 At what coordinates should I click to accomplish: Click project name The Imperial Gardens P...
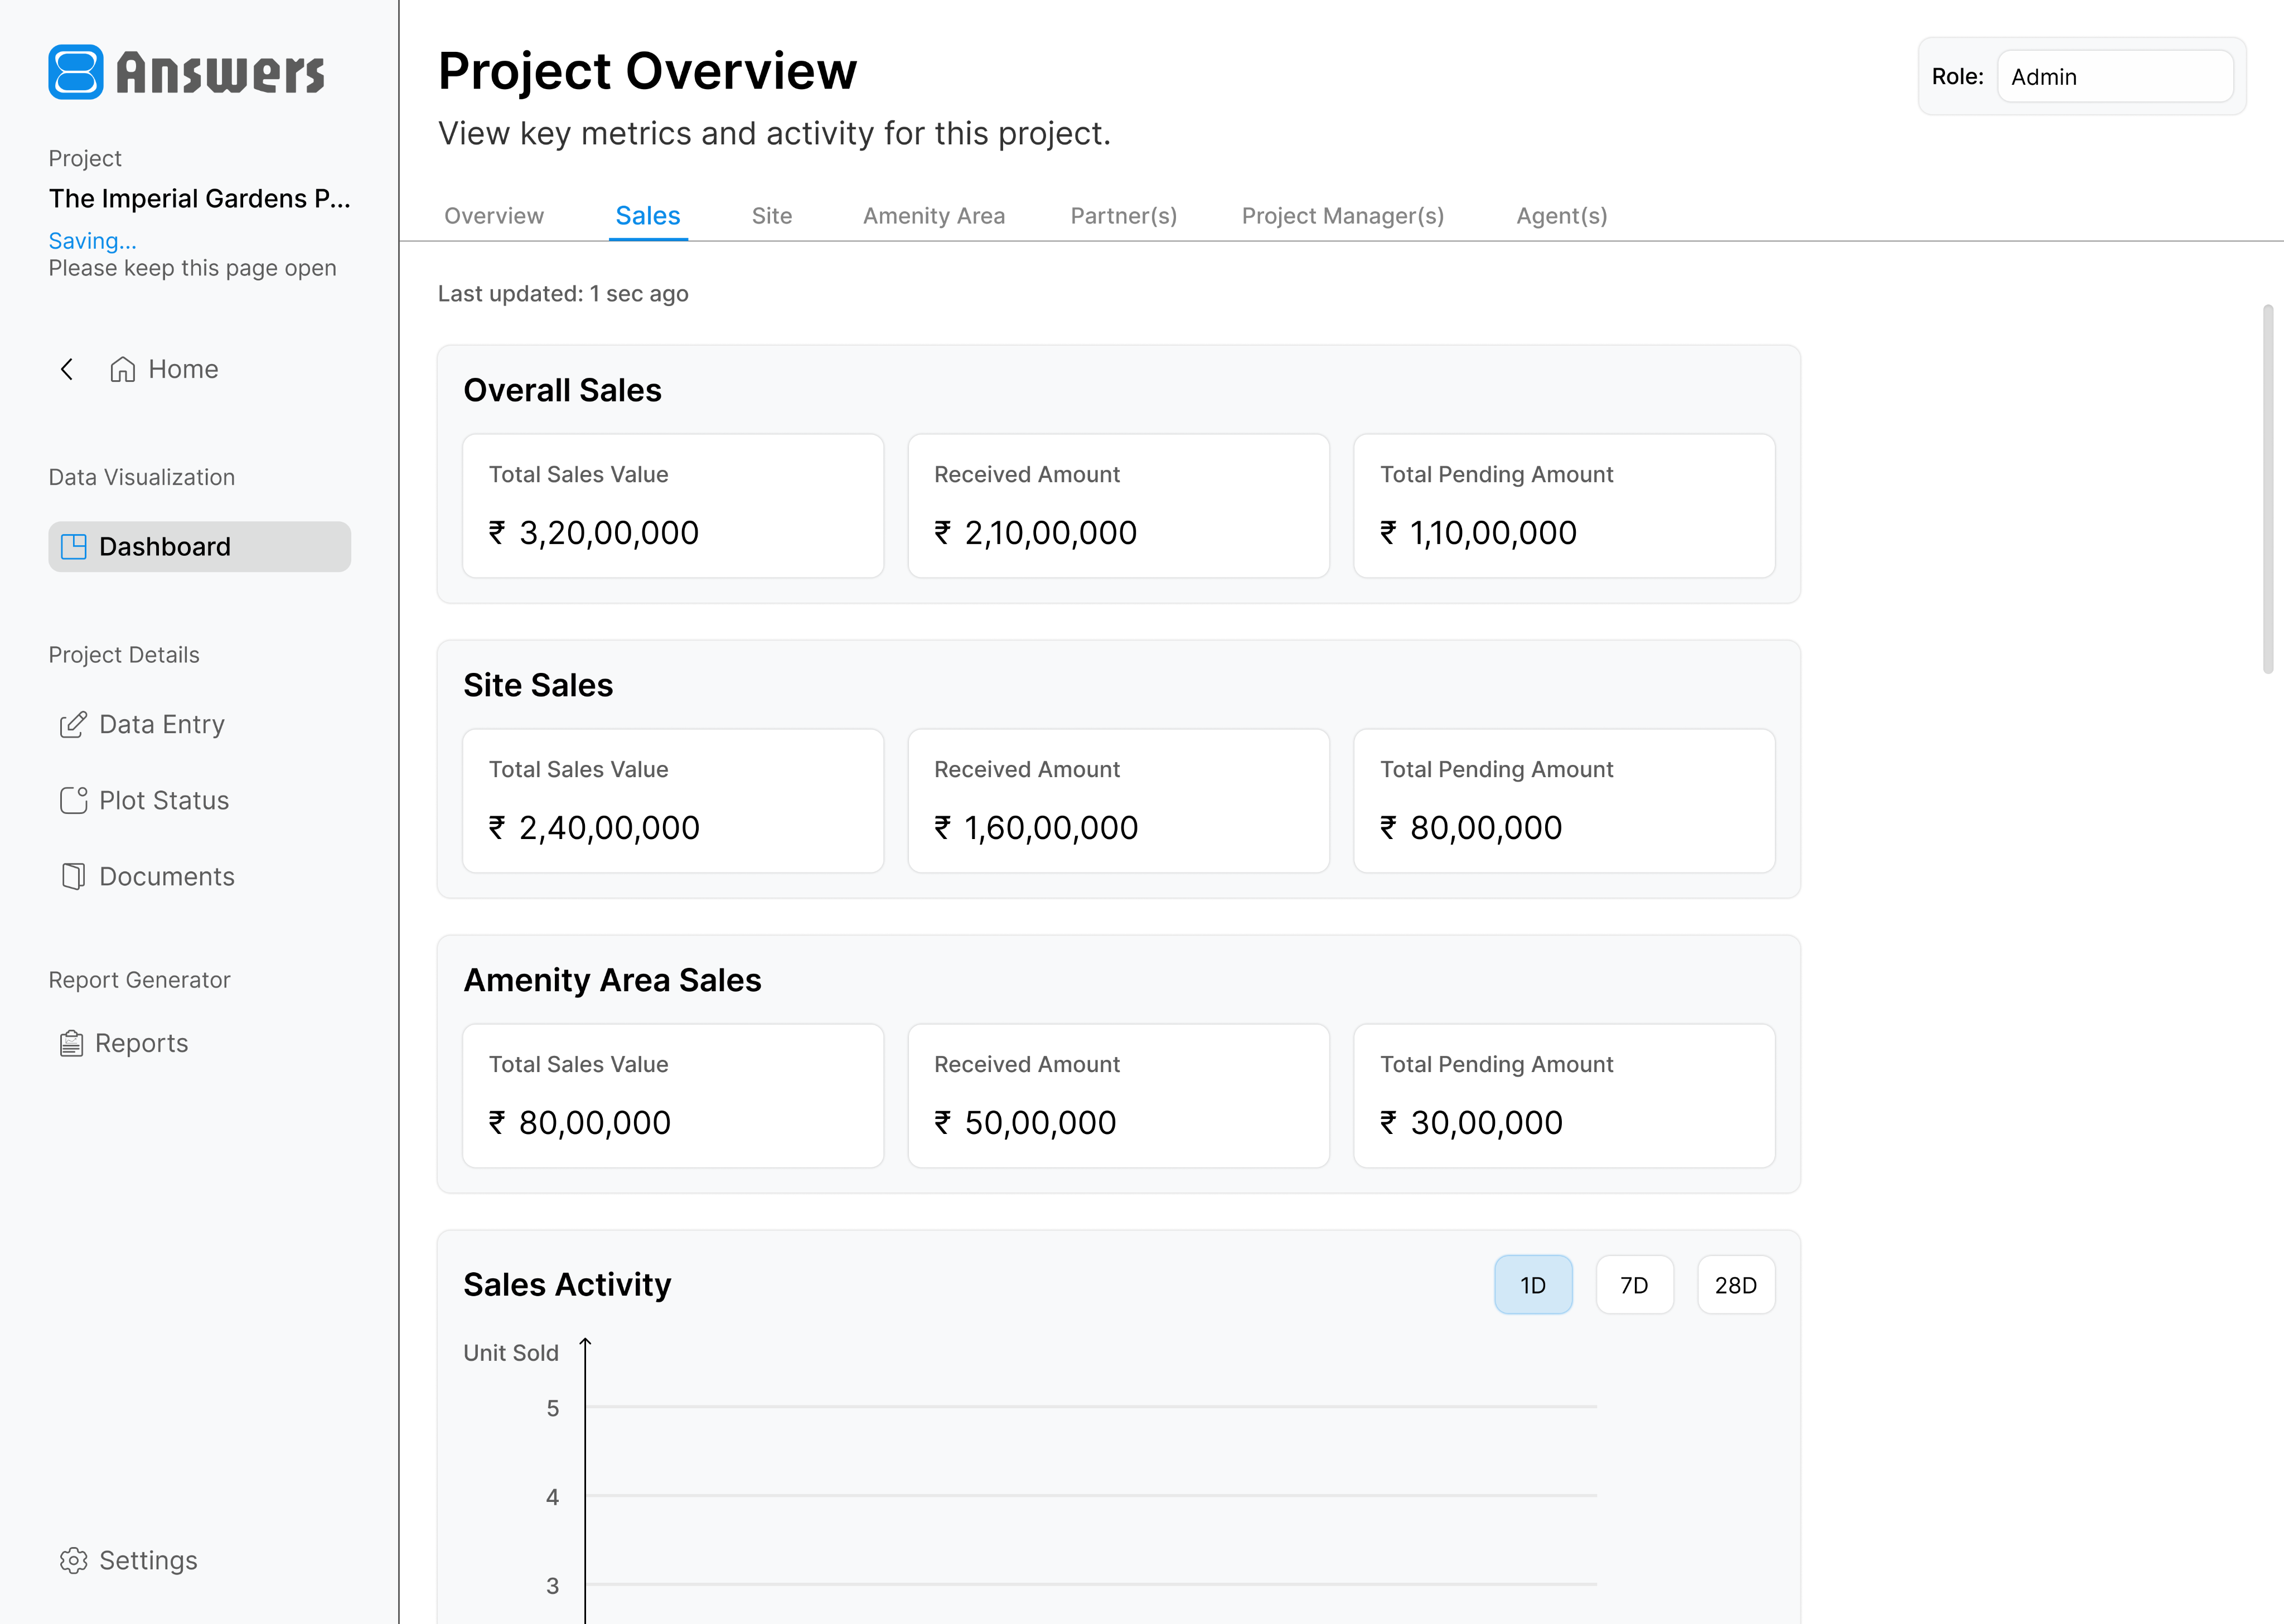200,198
